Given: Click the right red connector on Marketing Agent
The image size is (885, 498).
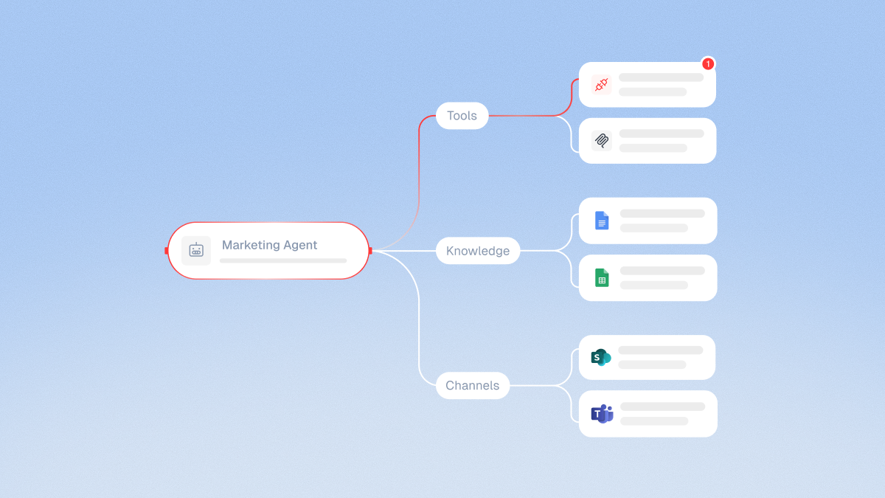Looking at the screenshot, I should (x=370, y=251).
